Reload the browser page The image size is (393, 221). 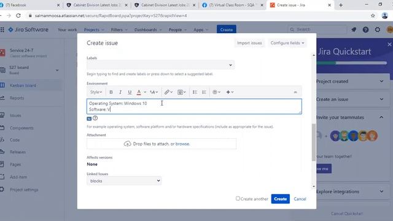[x=18, y=15]
